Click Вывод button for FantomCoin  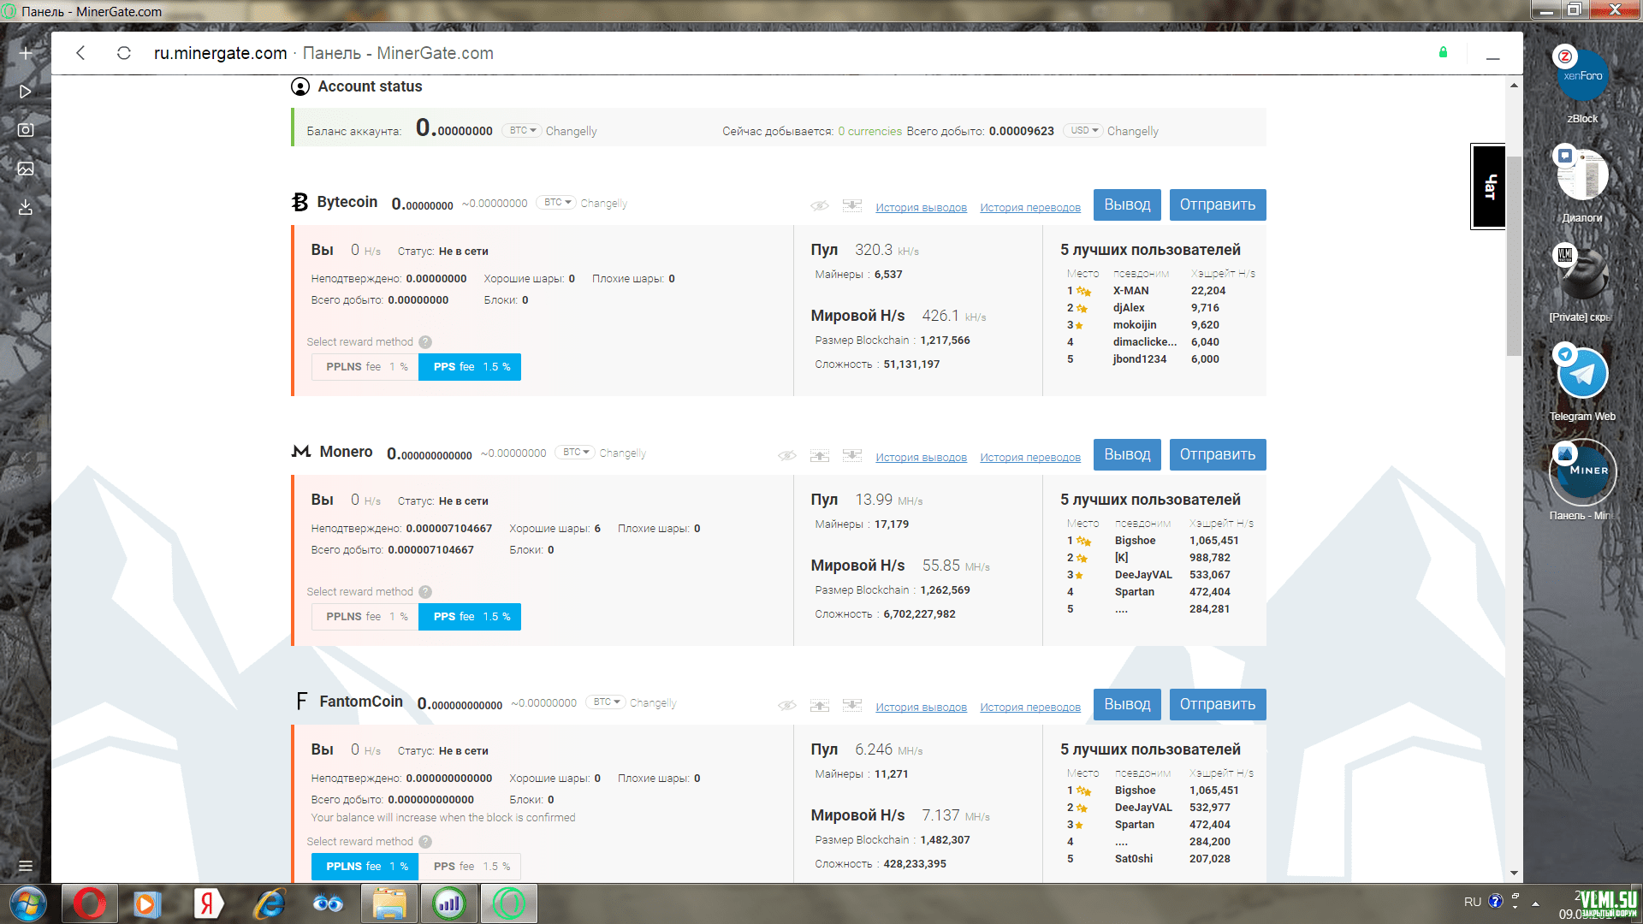pos(1127,704)
